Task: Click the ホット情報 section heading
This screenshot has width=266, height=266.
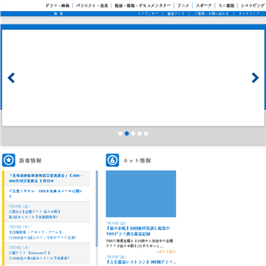Action: (137, 160)
